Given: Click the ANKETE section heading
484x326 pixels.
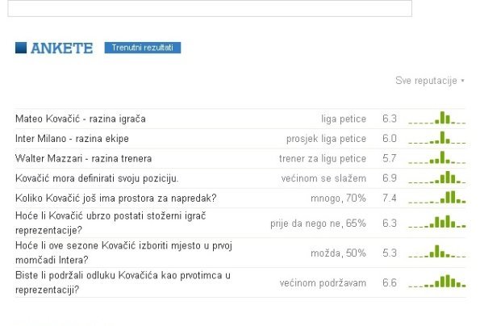Looking at the screenshot, I should coord(61,48).
